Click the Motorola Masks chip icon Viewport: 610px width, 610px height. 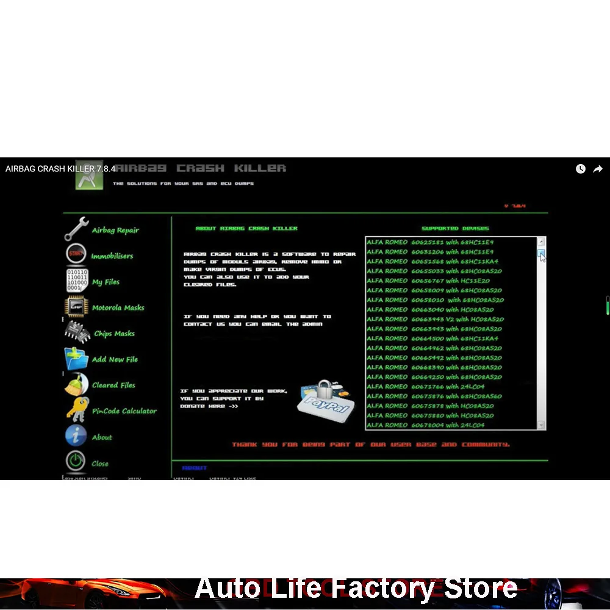76,306
